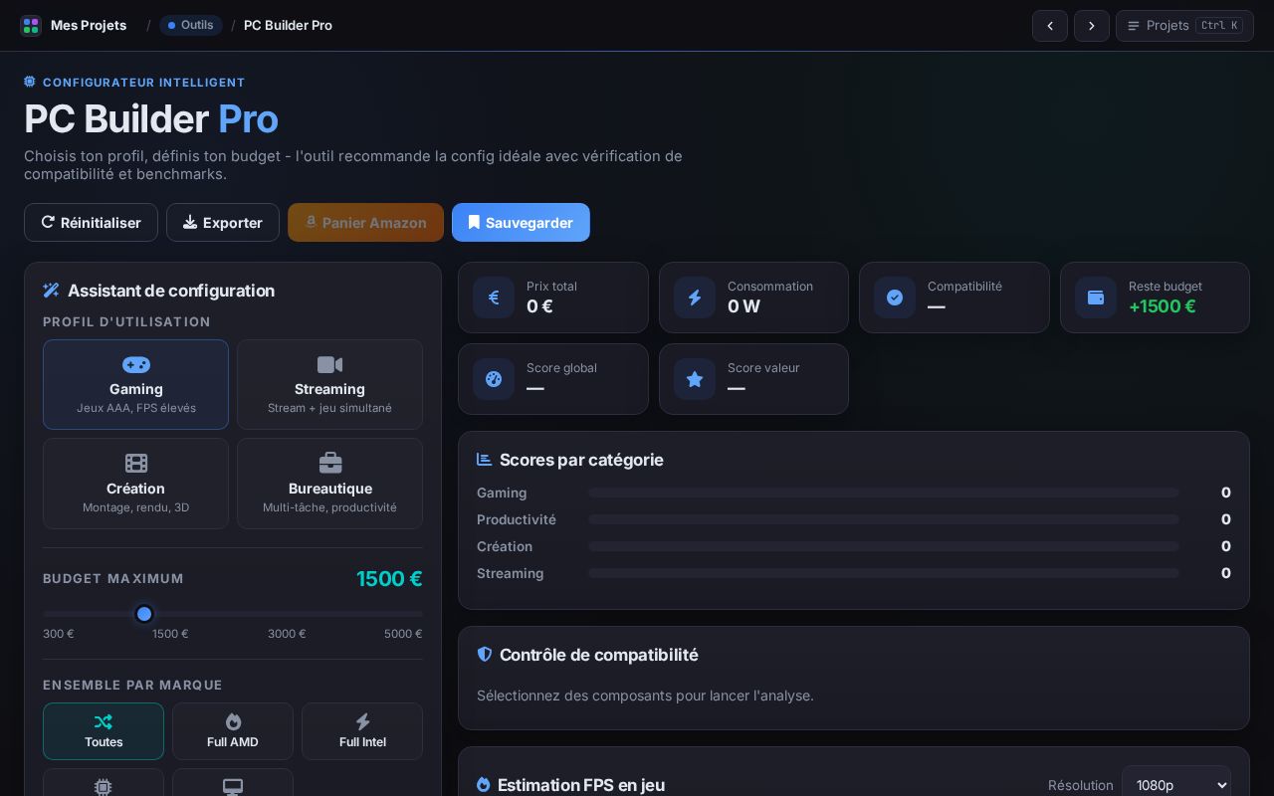Go forward with the right chevron button
The height and width of the screenshot is (796, 1274).
coord(1092,26)
